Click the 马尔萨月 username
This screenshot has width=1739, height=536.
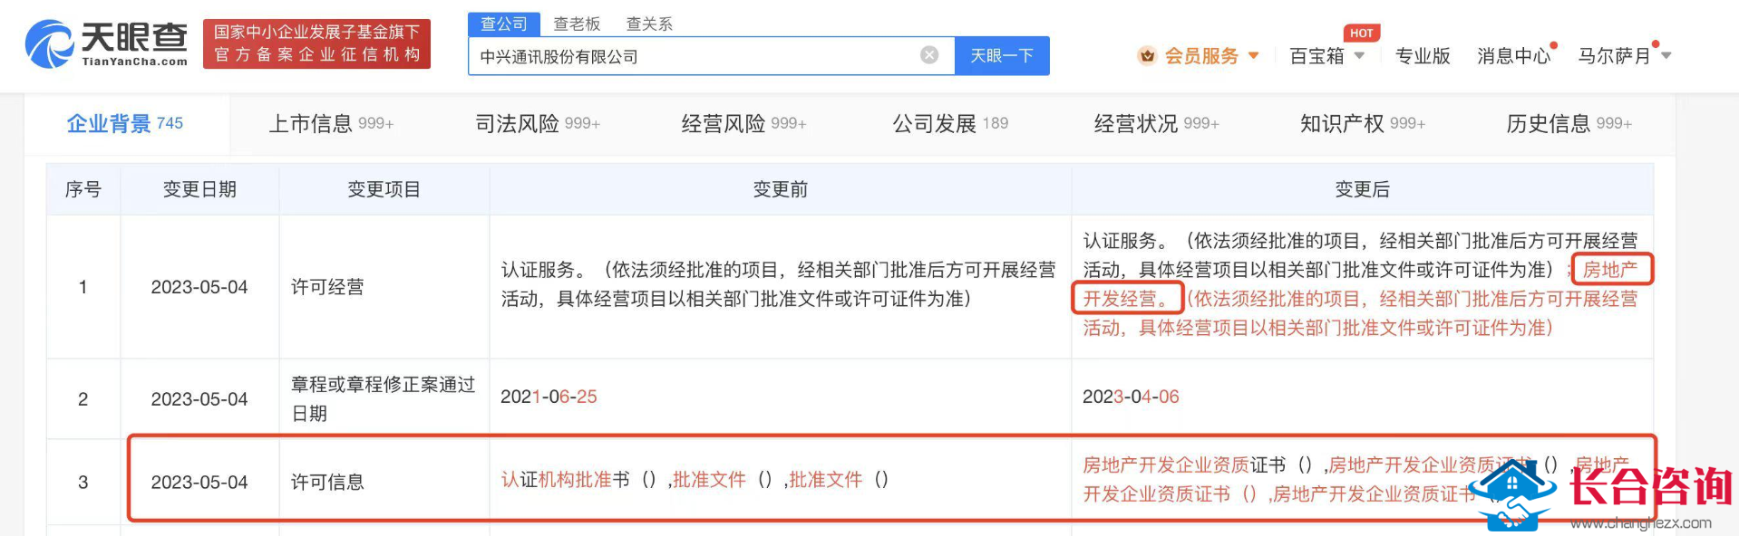1614,56
